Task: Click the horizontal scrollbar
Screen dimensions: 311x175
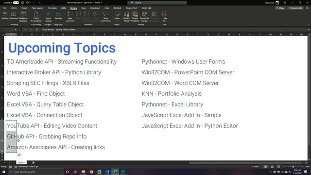Action: point(246,163)
